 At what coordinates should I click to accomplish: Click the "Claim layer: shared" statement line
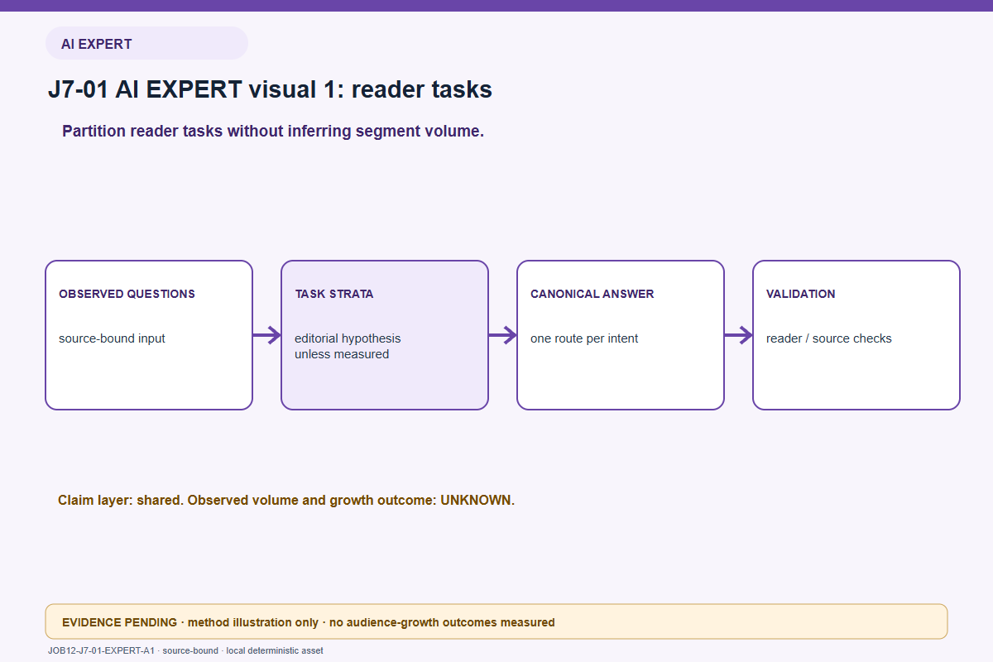[286, 501]
